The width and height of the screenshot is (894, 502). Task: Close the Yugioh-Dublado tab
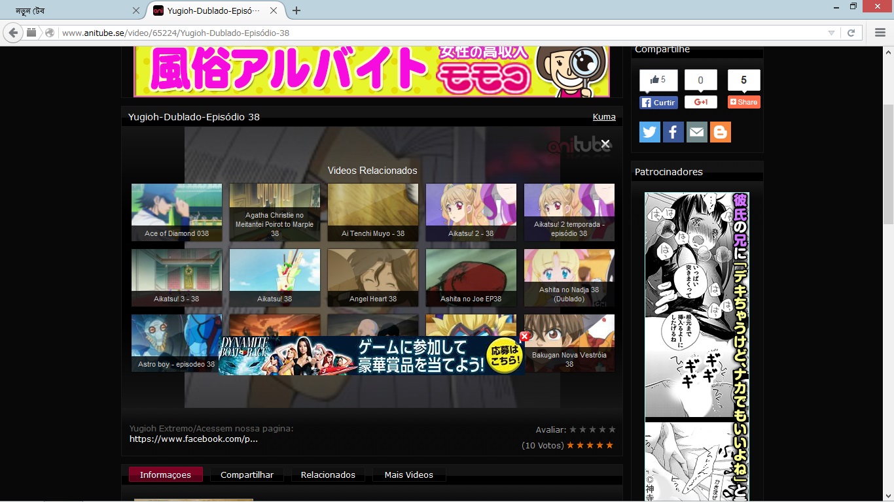[274, 10]
